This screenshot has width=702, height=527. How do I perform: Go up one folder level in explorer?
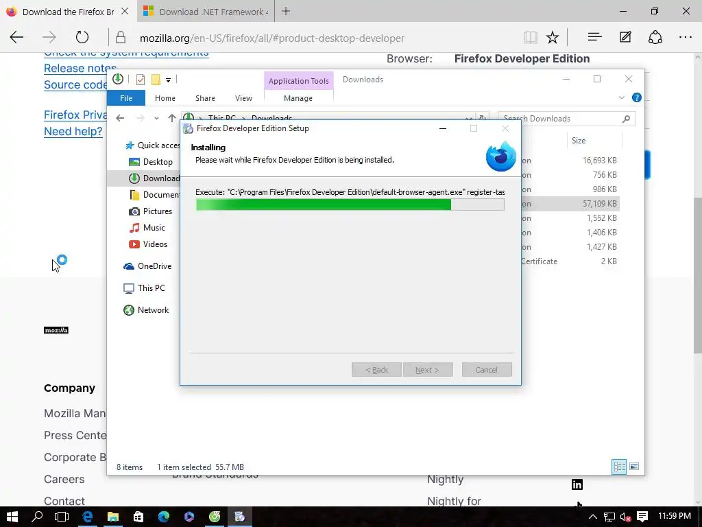click(x=172, y=118)
